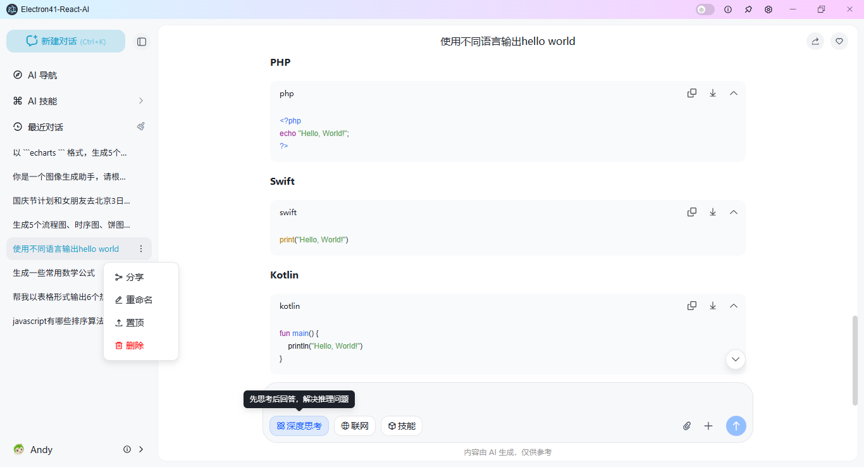Image resolution: width=864 pixels, height=467 pixels.
Task: Collapse the swift code block
Action: (734, 212)
